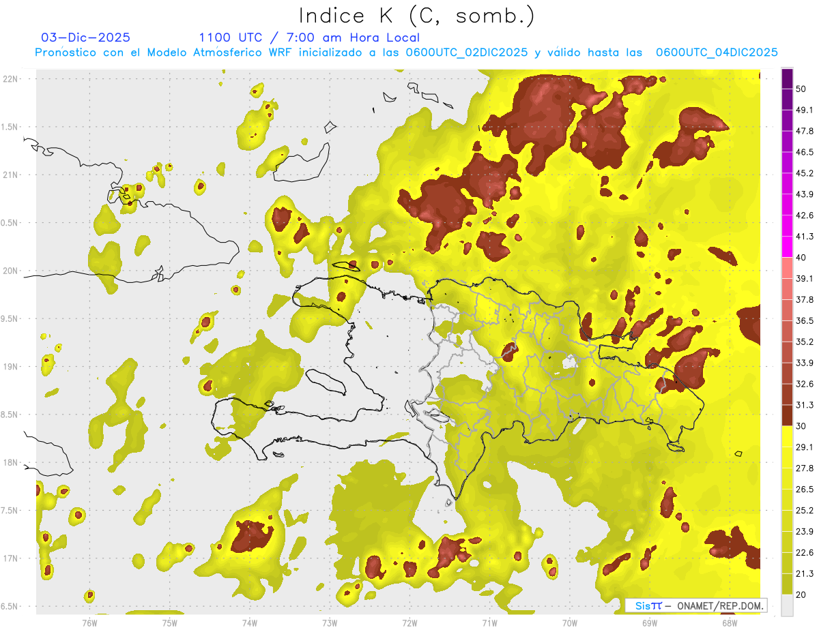The image size is (819, 632).
Task: Click the legend value "45.2"
Action: 805,173
